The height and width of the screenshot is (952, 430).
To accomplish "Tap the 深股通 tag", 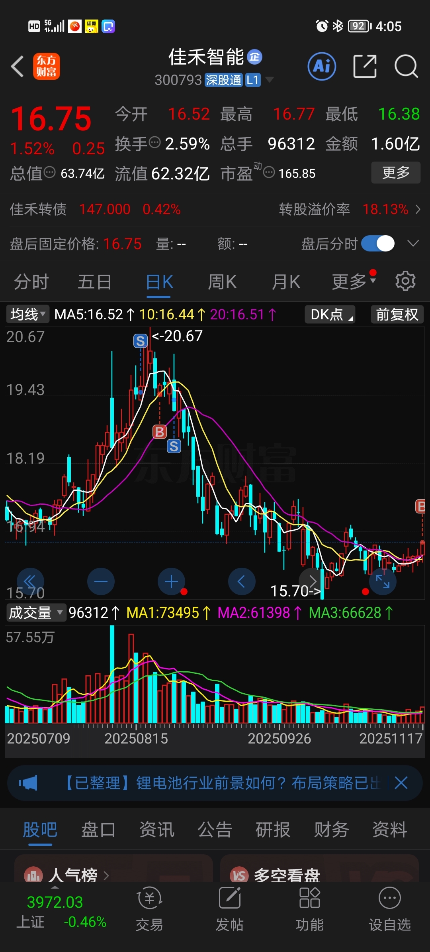I will [223, 80].
